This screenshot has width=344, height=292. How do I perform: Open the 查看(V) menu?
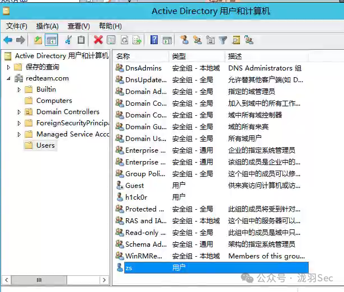[x=78, y=26]
